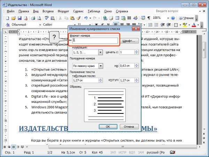The image size is (209, 157).
Task: Open the Окно menu
Action: click(108, 11)
